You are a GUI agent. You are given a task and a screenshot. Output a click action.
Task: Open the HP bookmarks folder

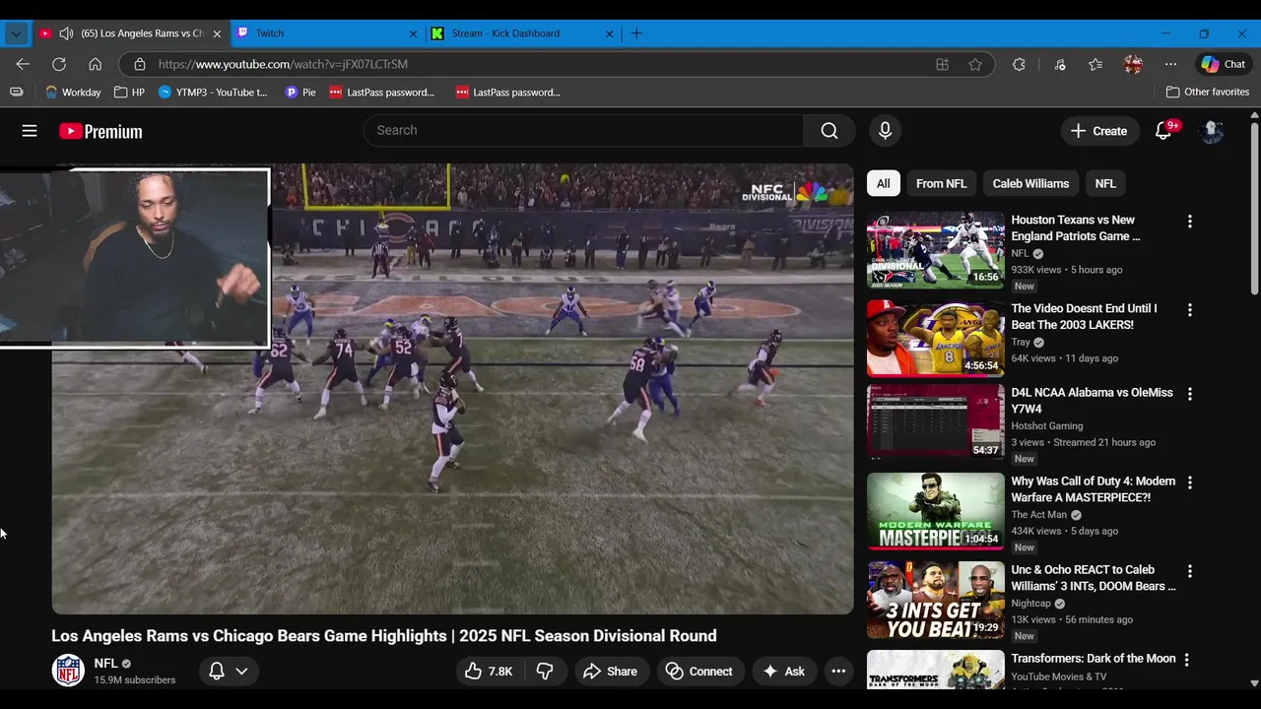pyautogui.click(x=129, y=93)
